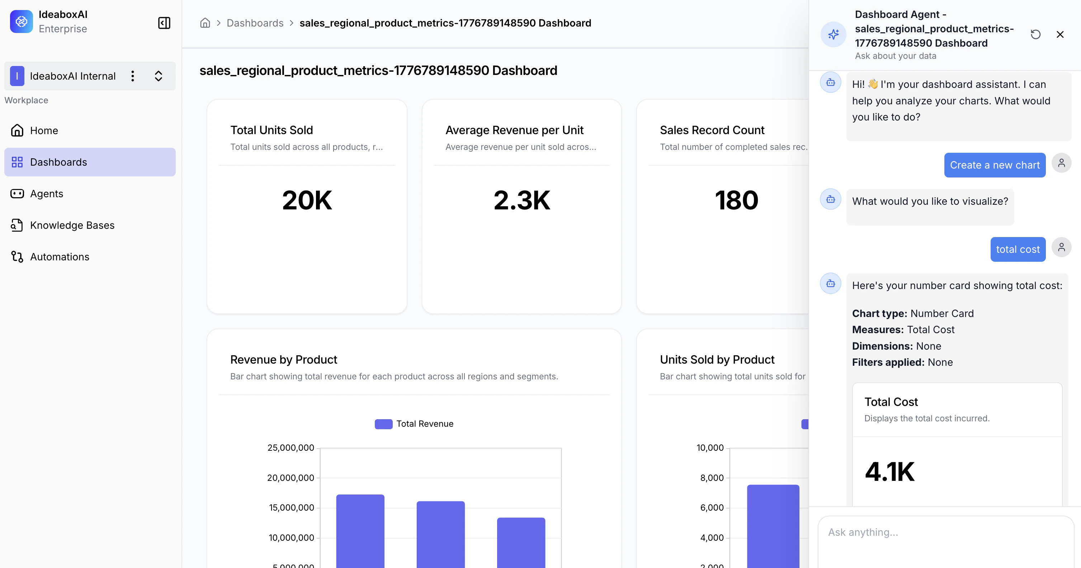Click the 4.1K value in Total Cost card
Image resolution: width=1081 pixels, height=568 pixels.
889,472
